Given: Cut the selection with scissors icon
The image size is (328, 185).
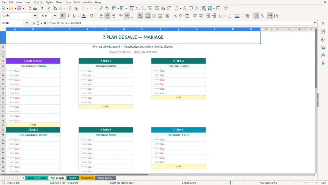Looking at the screenshot, I should coord(48,8).
